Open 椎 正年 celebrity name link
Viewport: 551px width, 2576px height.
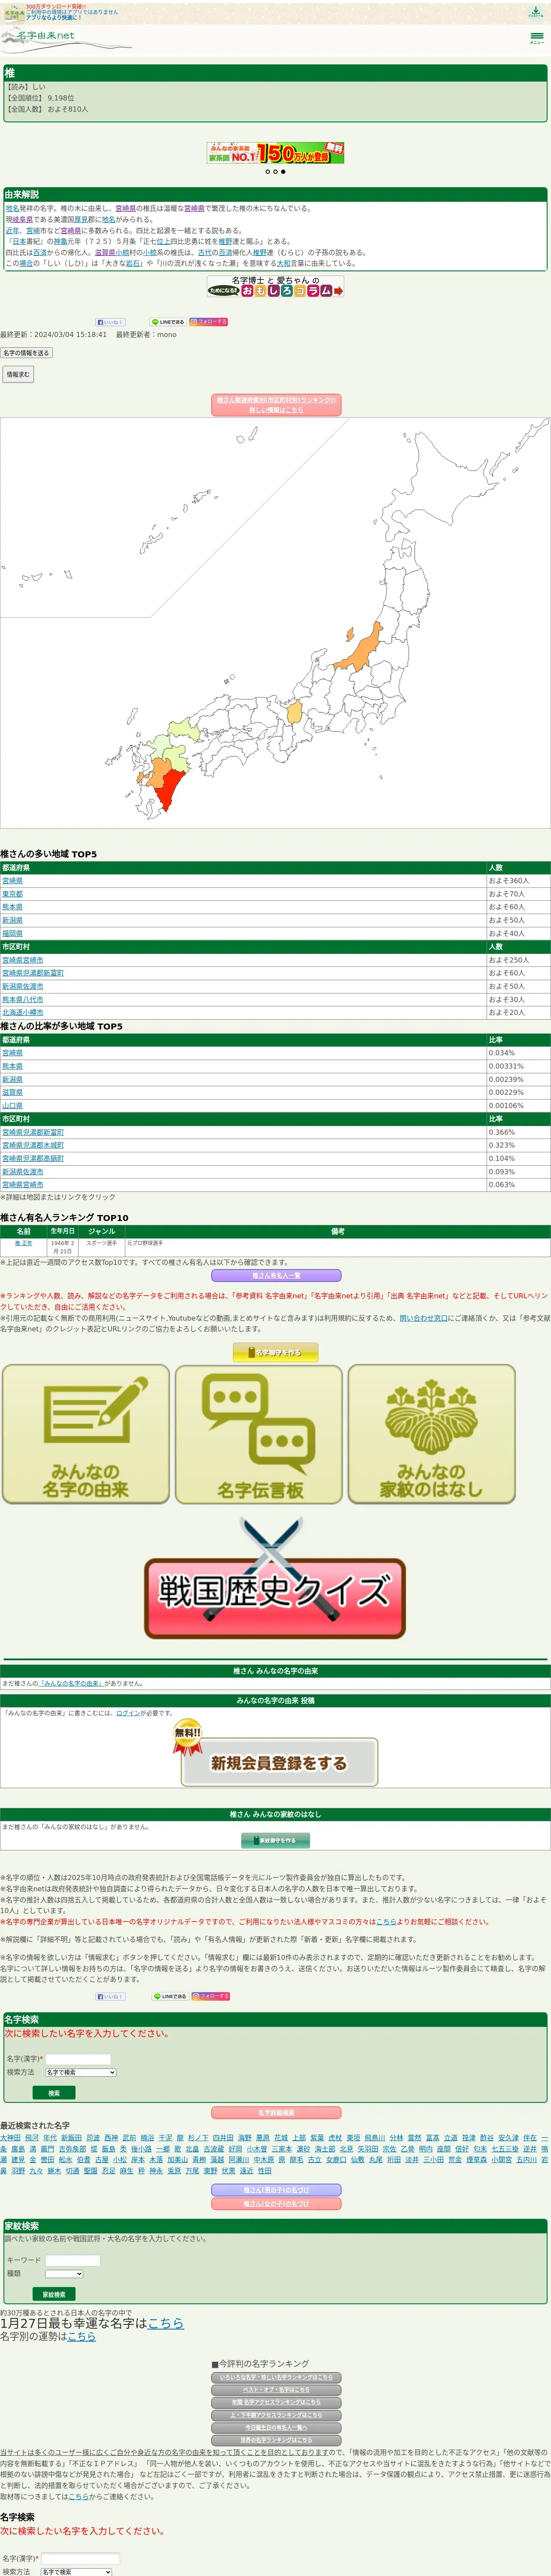pyautogui.click(x=23, y=1243)
